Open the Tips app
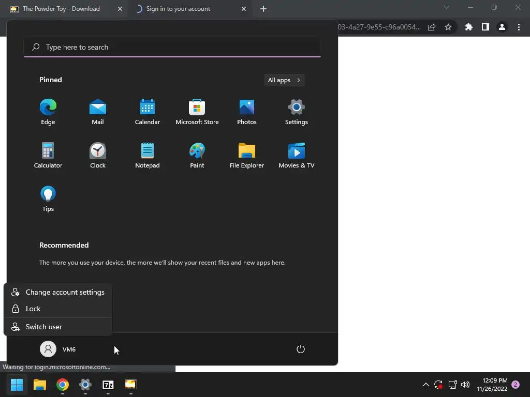 (x=48, y=199)
